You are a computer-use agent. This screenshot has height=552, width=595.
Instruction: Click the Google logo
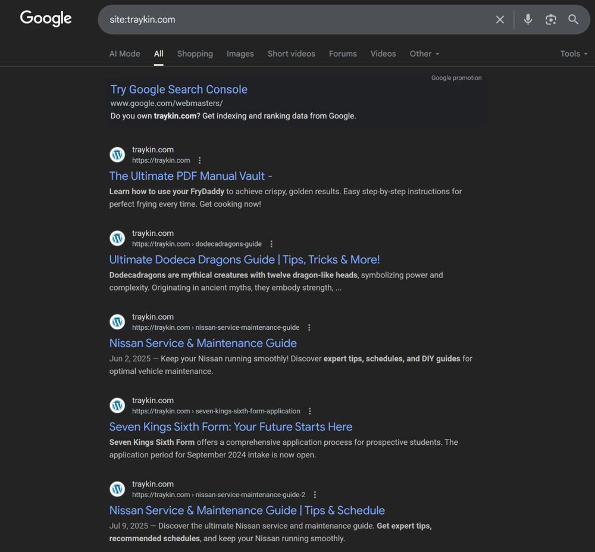pyautogui.click(x=46, y=18)
